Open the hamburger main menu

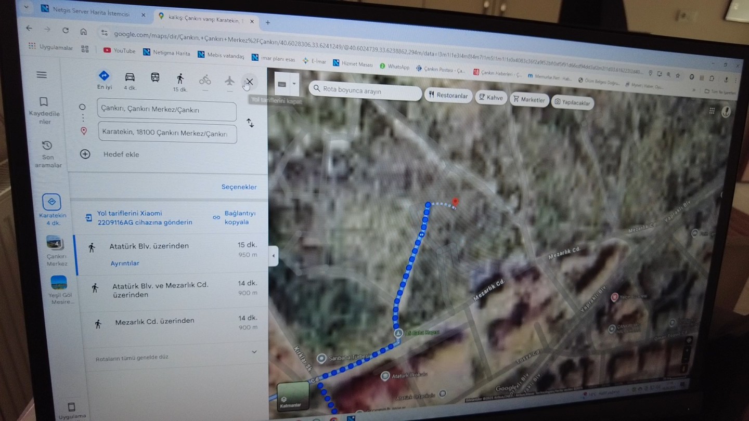[42, 75]
